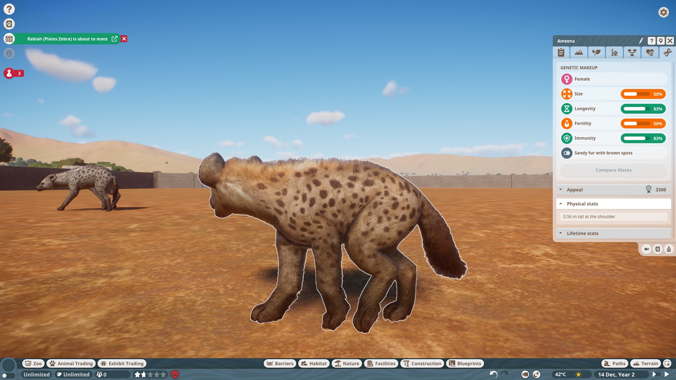Undo the last action
The image size is (676, 380).
(493, 374)
